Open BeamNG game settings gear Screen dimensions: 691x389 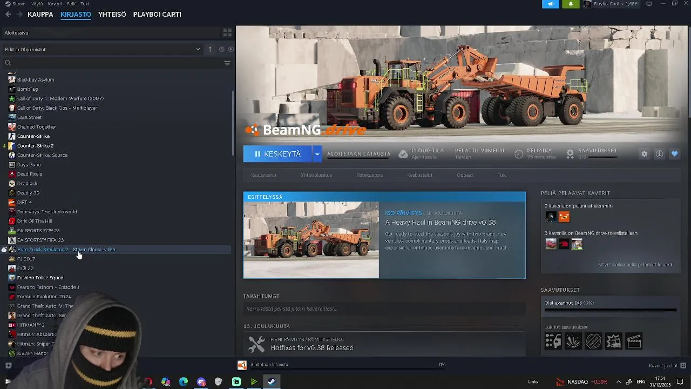[x=644, y=154]
